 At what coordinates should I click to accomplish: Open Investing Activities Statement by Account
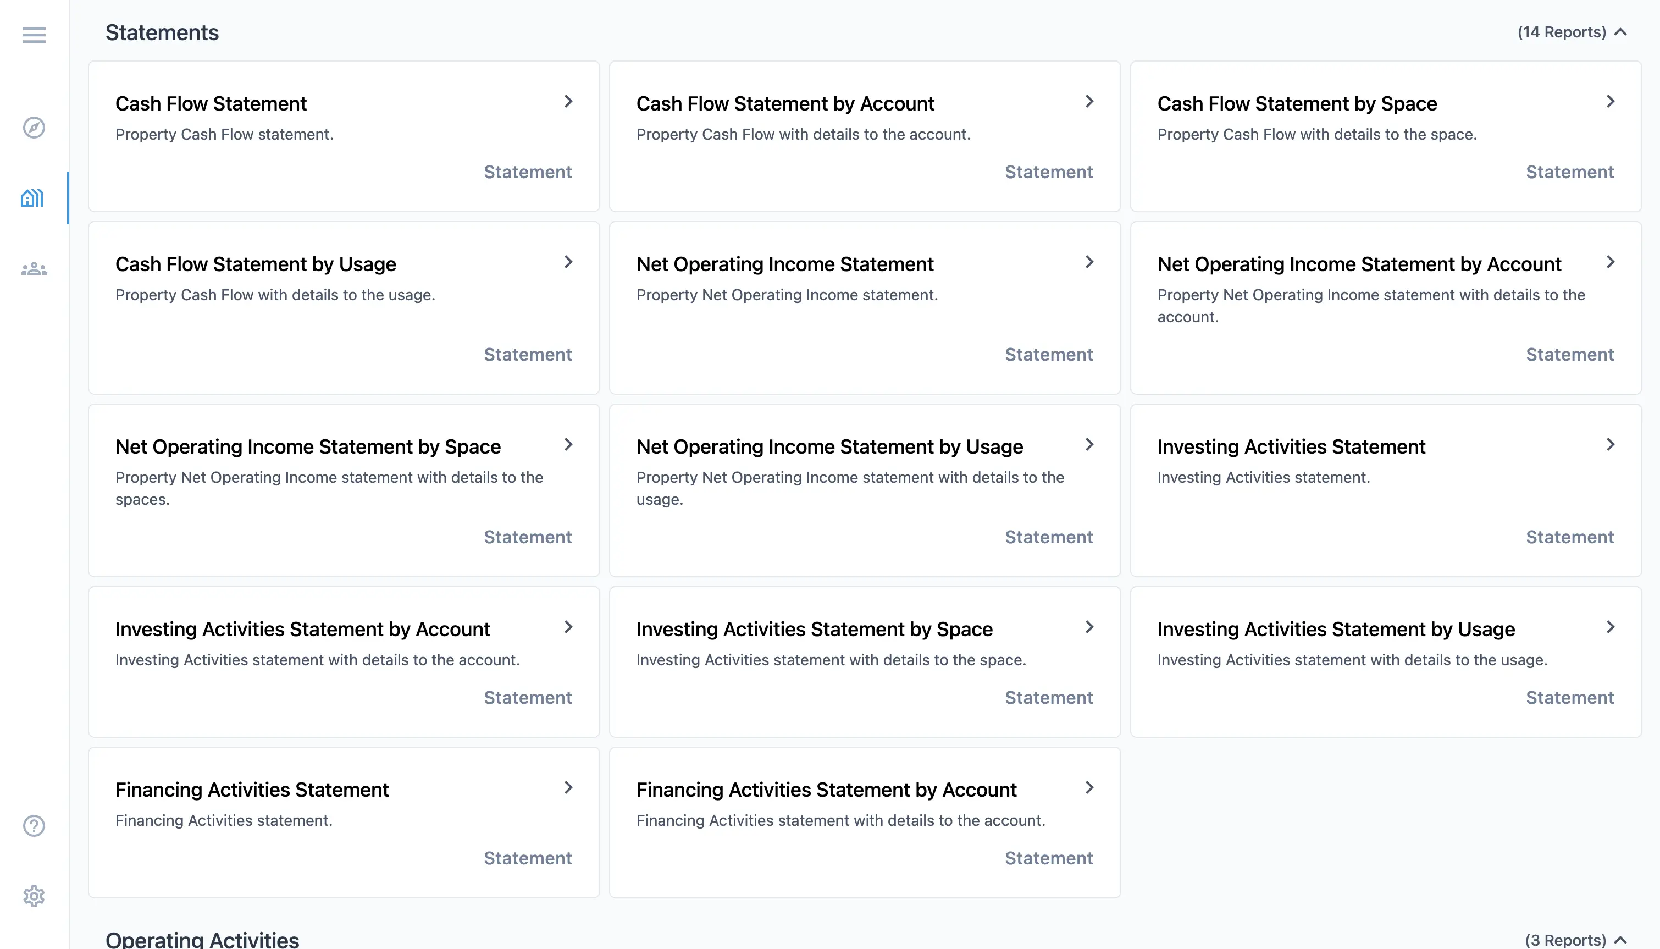coord(302,629)
